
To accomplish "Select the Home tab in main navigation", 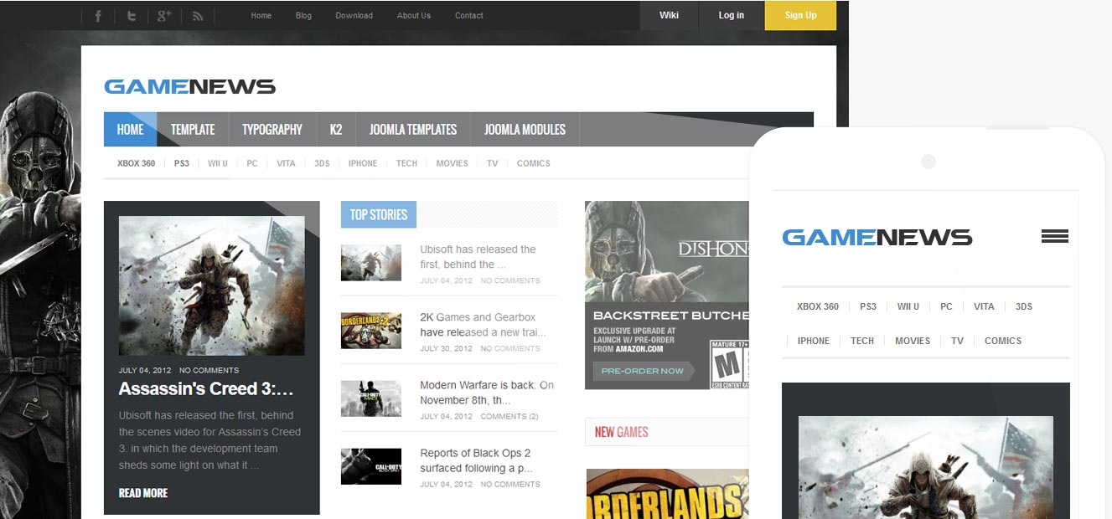I will (x=130, y=130).
